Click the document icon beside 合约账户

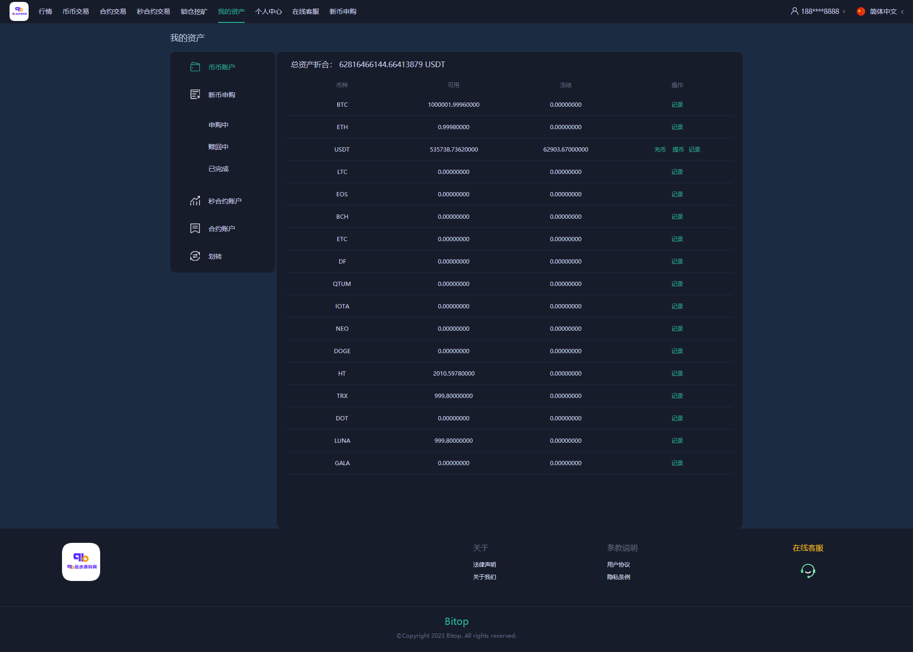(195, 228)
